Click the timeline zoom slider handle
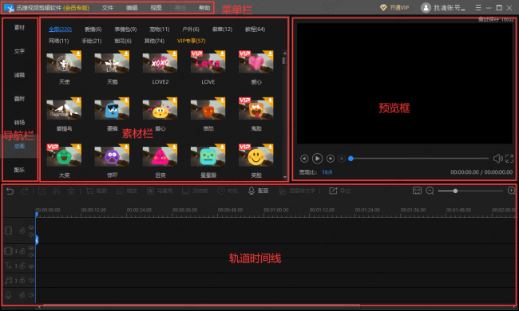The width and height of the screenshot is (519, 311). (455, 191)
